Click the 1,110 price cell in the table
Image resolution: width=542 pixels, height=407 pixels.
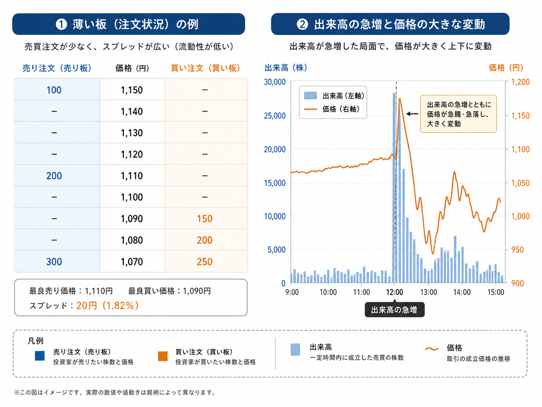coord(132,176)
